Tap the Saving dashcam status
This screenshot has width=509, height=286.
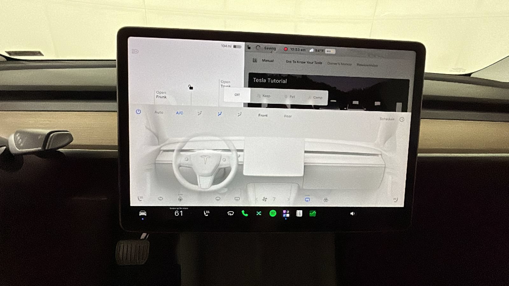point(270,48)
